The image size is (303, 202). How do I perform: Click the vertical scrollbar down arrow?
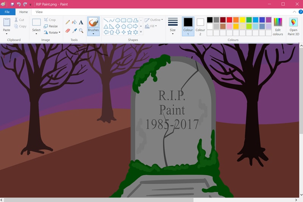pos(301,195)
